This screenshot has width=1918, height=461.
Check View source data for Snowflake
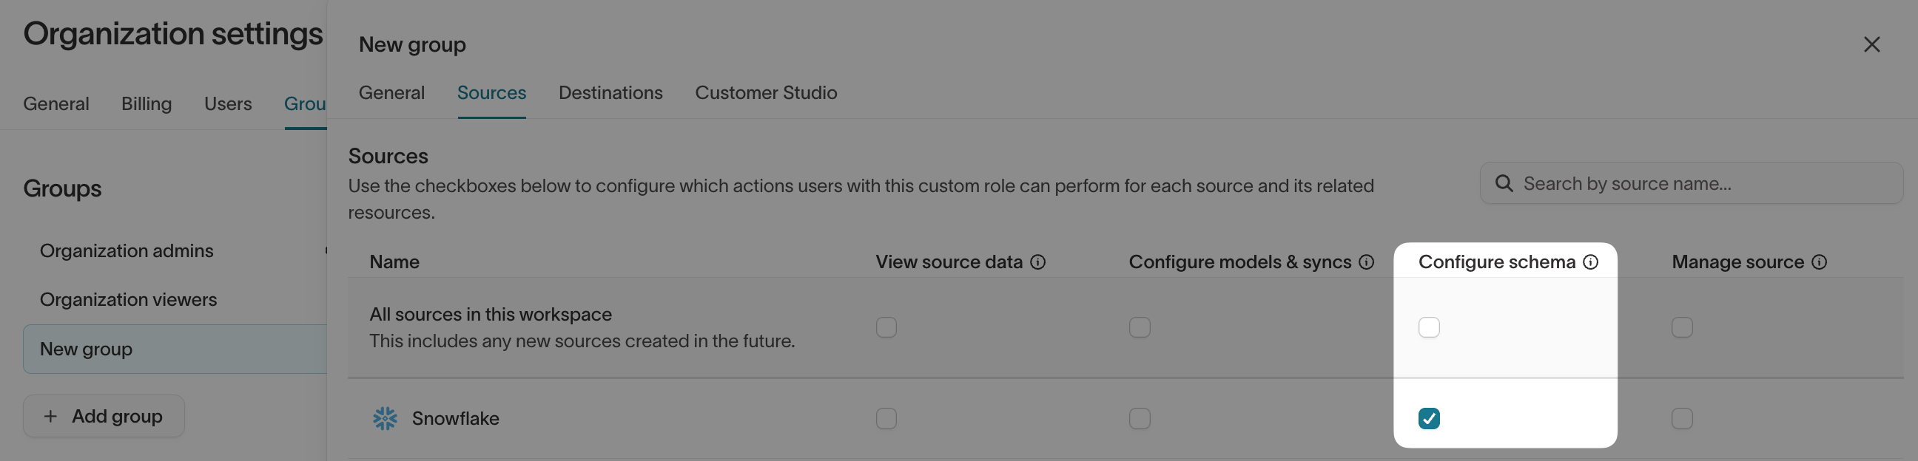pyautogui.click(x=886, y=418)
